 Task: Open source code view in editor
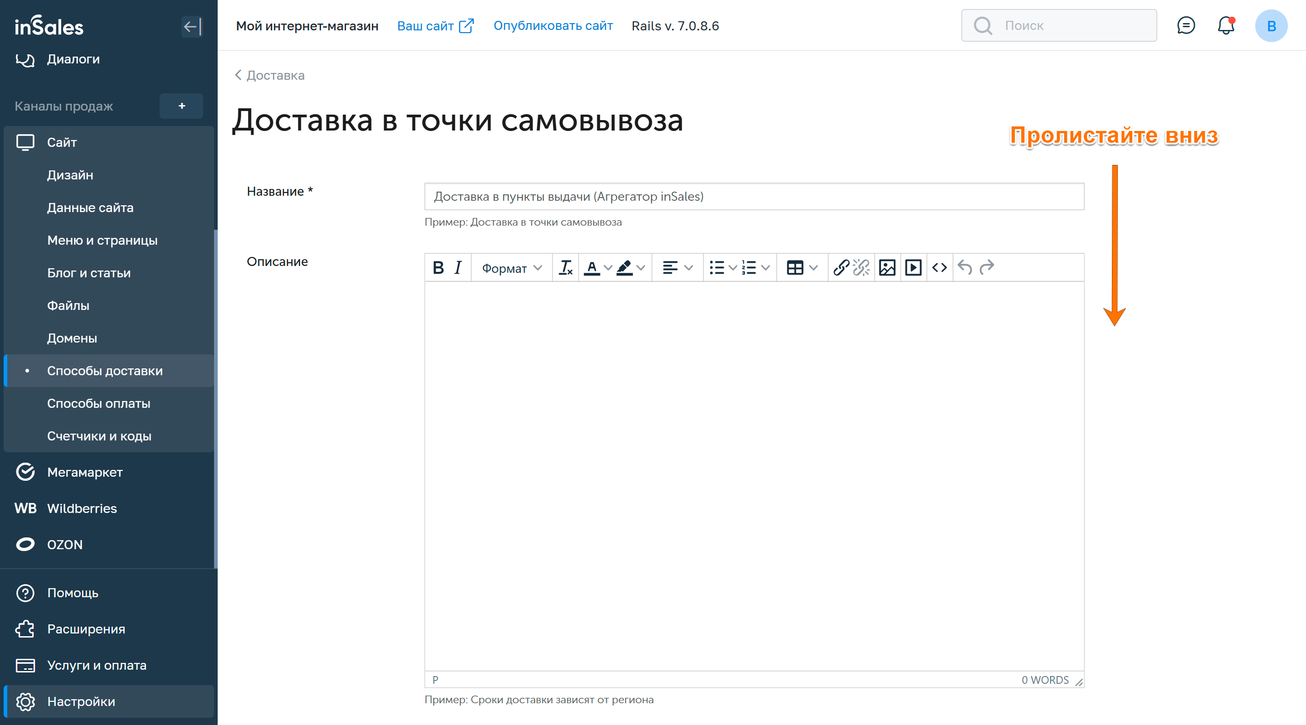click(x=940, y=267)
